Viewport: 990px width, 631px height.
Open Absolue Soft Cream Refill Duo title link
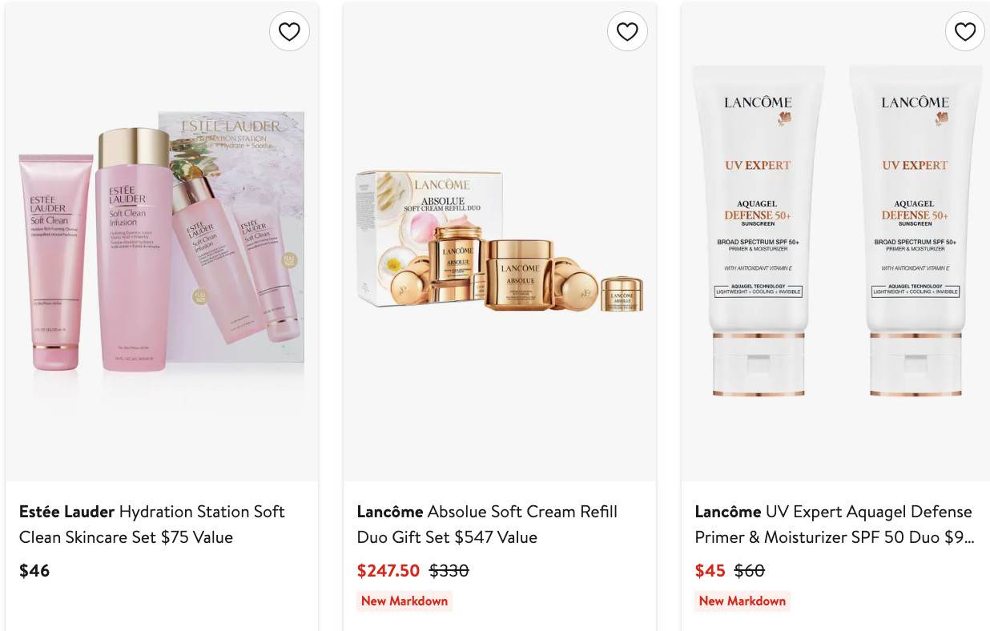pyautogui.click(x=522, y=512)
